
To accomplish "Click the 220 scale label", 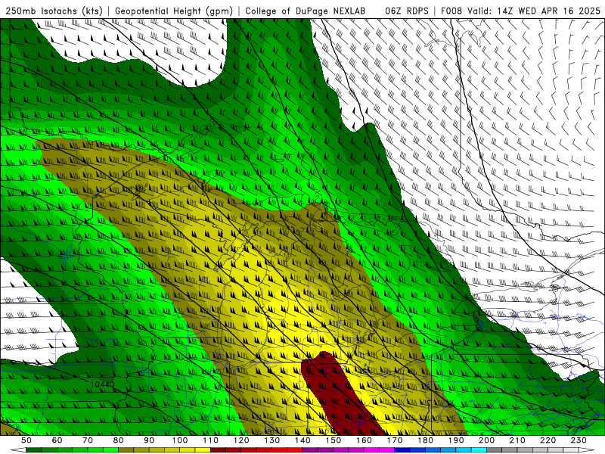I will click(x=548, y=440).
